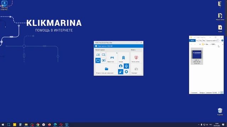Image resolution: width=227 pixels, height=127 pixels.
Task: Select the New folder desktop icon
Action: (x=220, y=17)
